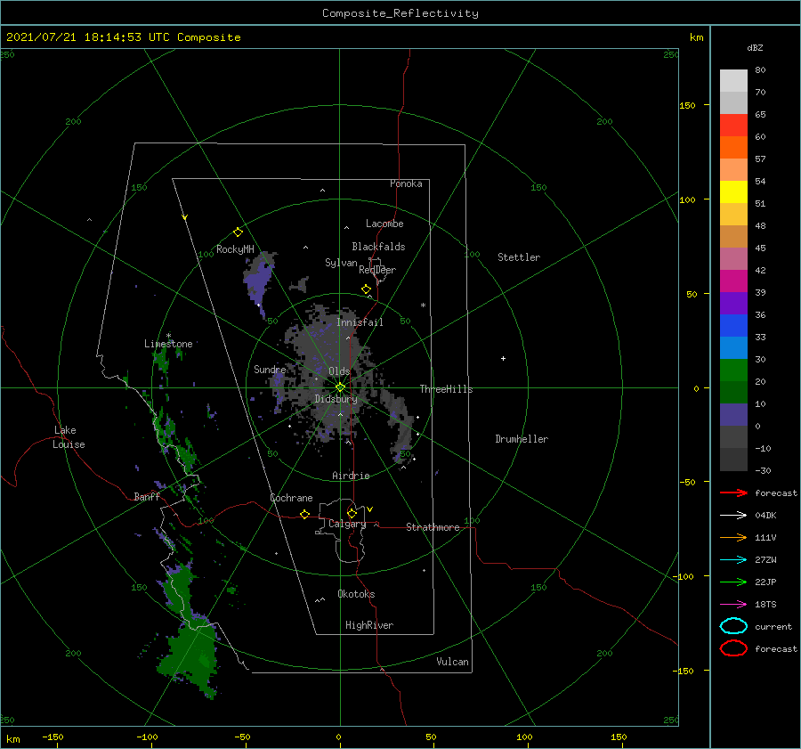This screenshot has width=801, height=749.
Task: Click the Okotoks label
Action: (356, 594)
